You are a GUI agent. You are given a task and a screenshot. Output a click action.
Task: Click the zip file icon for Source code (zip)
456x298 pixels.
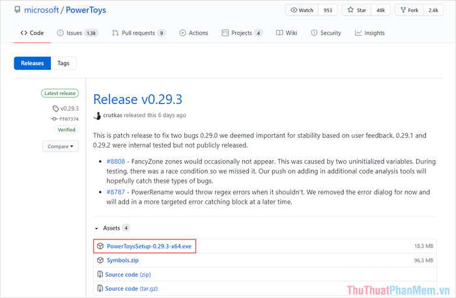tap(100, 274)
